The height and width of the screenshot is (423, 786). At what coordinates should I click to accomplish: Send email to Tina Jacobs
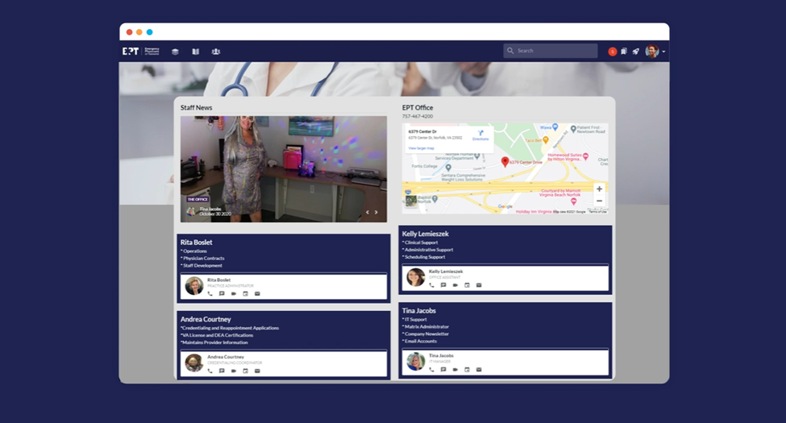coord(479,369)
